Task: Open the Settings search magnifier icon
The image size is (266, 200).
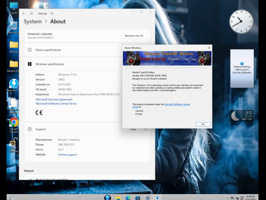Action: click(52, 13)
